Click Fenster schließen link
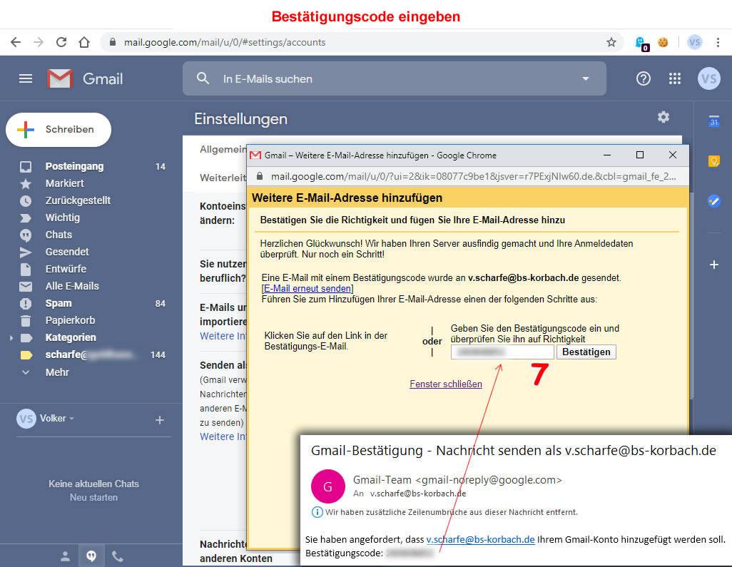 click(x=446, y=384)
